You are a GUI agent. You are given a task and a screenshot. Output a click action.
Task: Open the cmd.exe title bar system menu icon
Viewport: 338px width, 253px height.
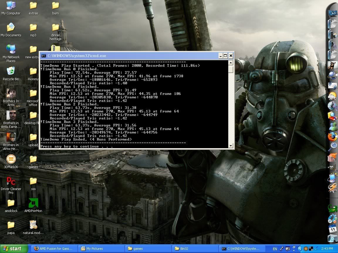(x=43, y=56)
